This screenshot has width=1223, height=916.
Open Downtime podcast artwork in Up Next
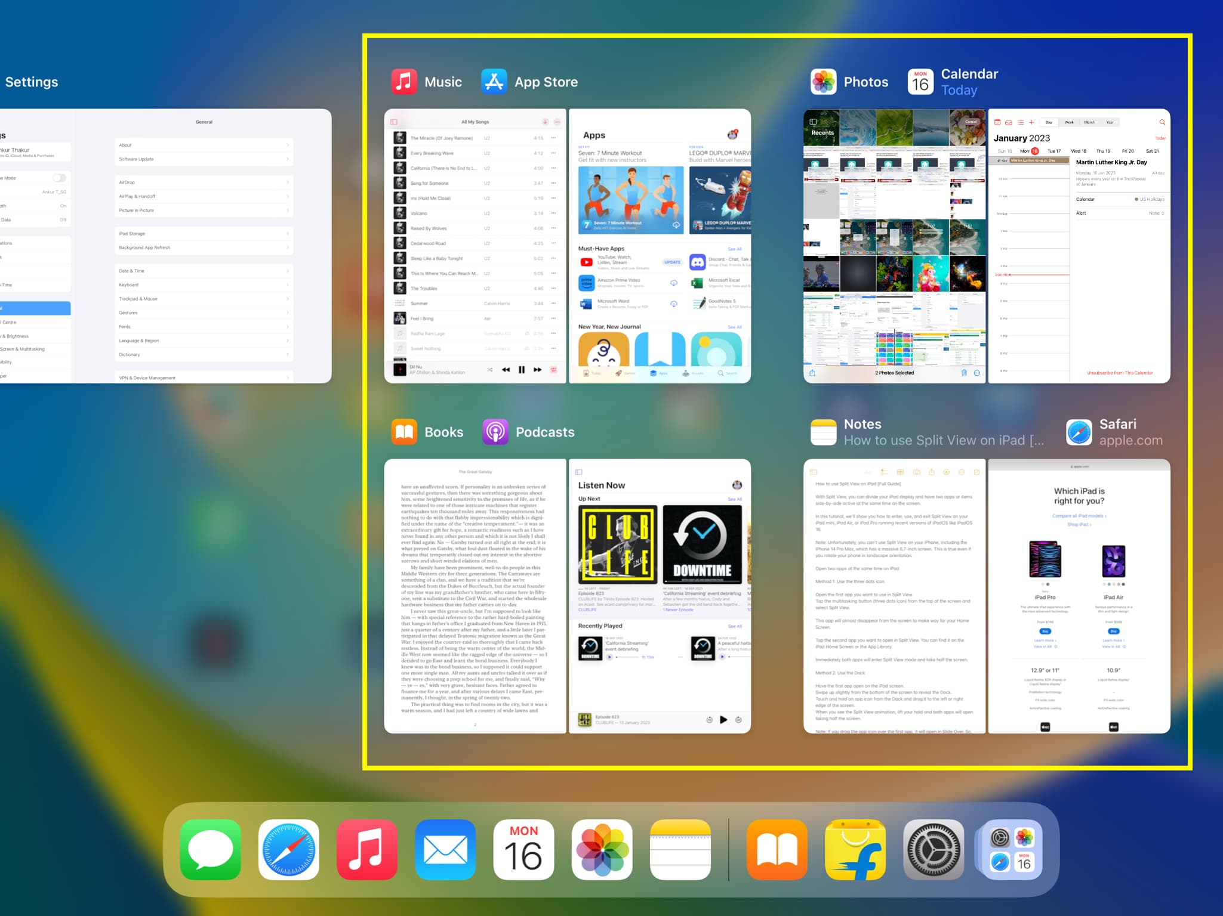(x=703, y=544)
